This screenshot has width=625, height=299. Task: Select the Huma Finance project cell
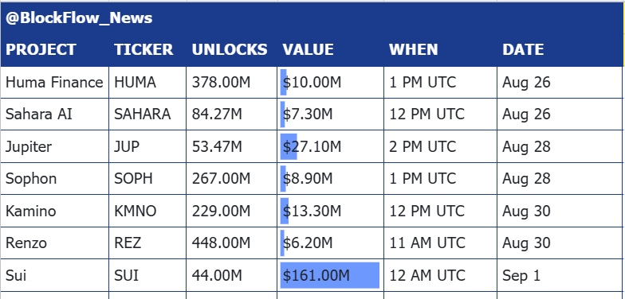54,83
